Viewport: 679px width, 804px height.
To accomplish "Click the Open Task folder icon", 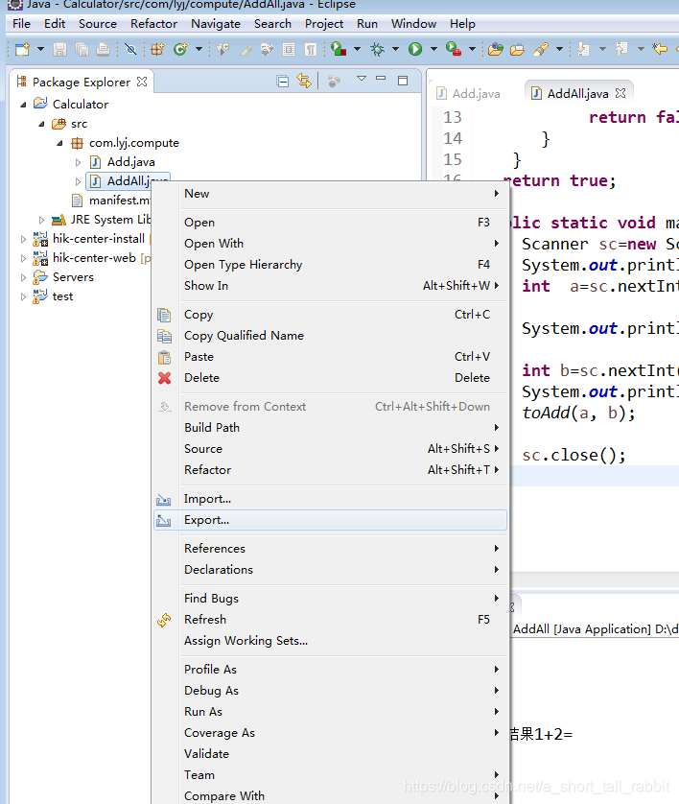I will pos(517,49).
